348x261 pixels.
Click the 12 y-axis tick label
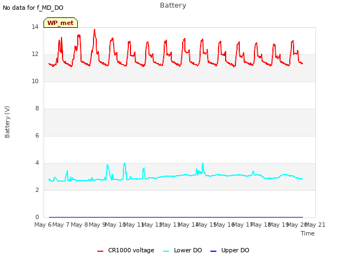pyautogui.click(x=35, y=54)
